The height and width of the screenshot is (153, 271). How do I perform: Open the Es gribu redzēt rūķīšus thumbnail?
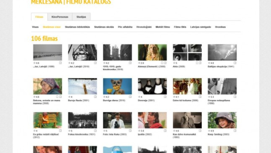coord(48,120)
